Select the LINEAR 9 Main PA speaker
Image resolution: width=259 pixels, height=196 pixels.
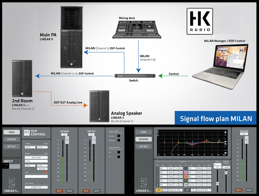[71, 37]
